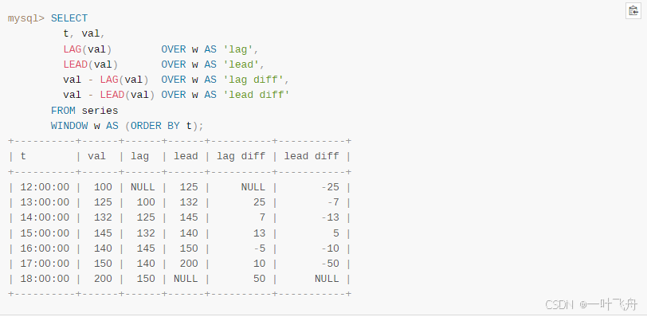Click the LEAD(val) function on third line
Image resolution: width=647 pixels, height=317 pixels.
click(91, 65)
